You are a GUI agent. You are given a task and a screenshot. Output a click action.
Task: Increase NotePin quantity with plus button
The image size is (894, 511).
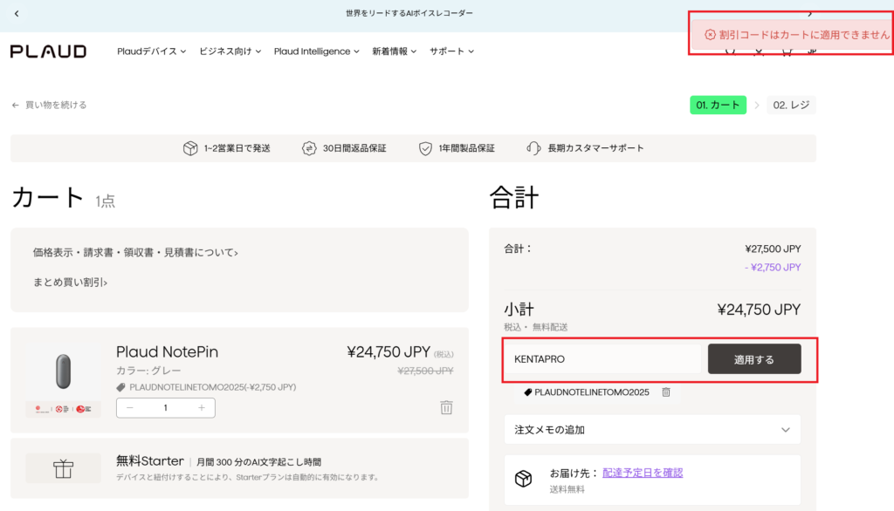click(x=202, y=408)
